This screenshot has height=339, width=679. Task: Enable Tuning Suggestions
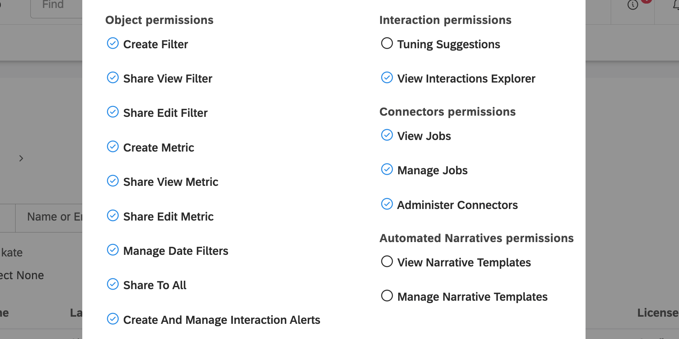click(387, 43)
